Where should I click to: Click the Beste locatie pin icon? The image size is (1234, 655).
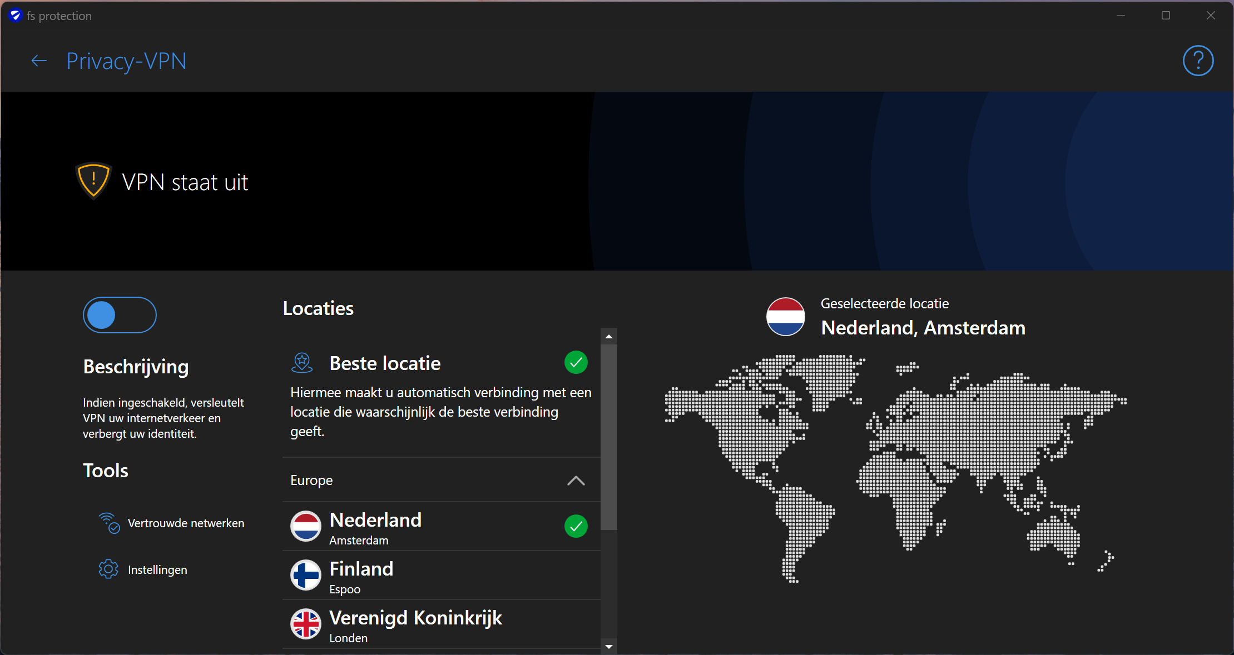pyautogui.click(x=302, y=363)
